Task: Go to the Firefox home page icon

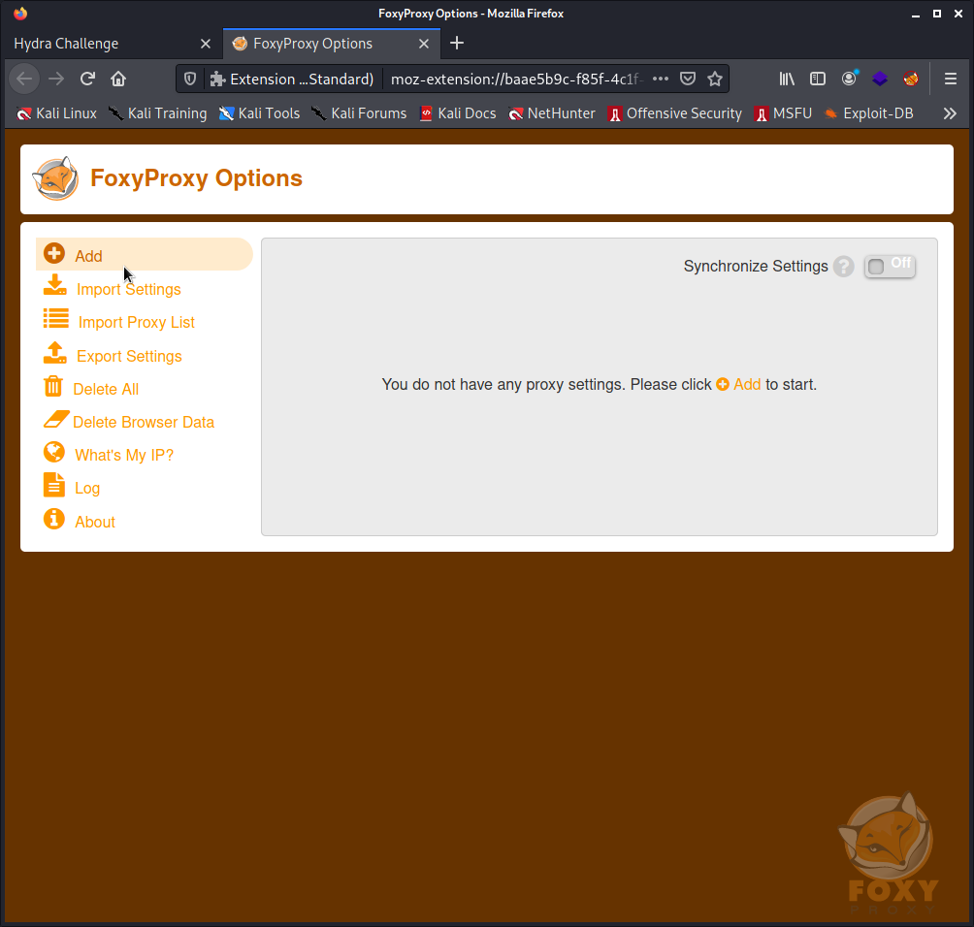Action: tap(118, 79)
